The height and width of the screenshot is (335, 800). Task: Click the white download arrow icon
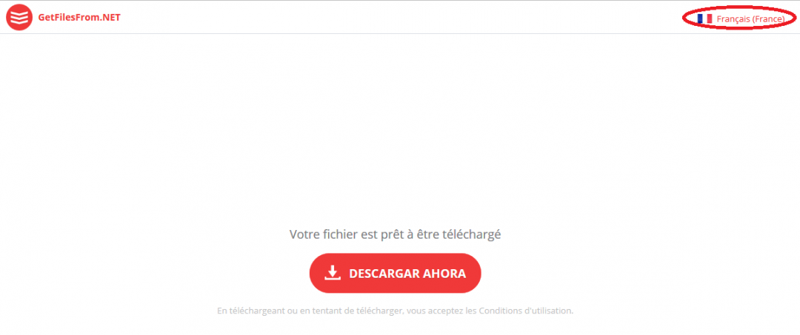pyautogui.click(x=332, y=273)
